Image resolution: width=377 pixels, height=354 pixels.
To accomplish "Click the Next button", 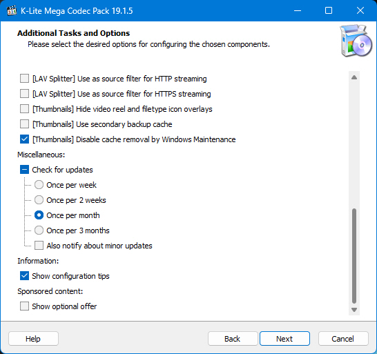I will click(x=284, y=339).
